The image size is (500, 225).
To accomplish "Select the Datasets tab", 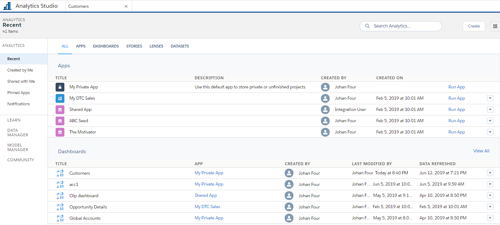I will (x=180, y=46).
